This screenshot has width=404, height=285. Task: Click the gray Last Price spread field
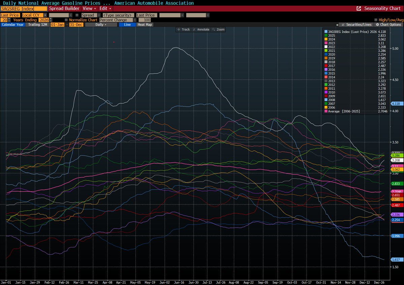point(147,15)
